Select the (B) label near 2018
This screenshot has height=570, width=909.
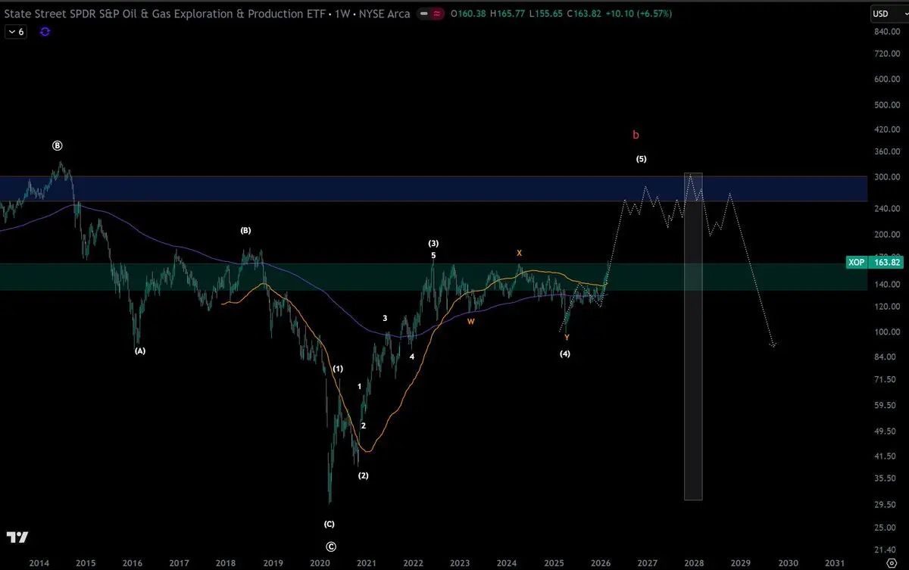[245, 230]
